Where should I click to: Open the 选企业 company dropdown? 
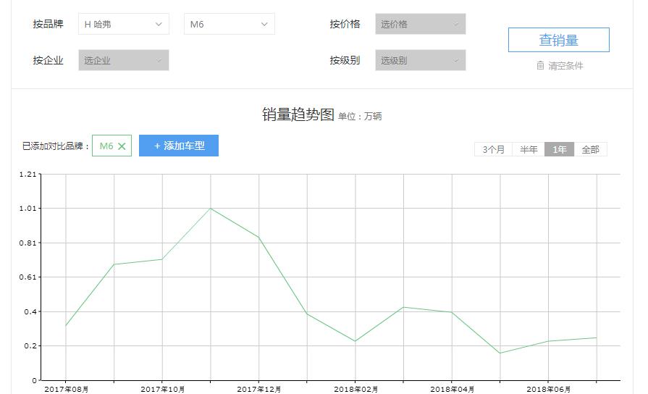click(x=124, y=60)
